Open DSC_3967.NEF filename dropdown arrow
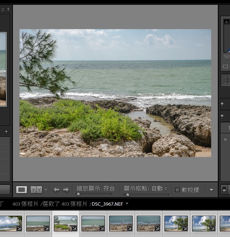 point(127,203)
